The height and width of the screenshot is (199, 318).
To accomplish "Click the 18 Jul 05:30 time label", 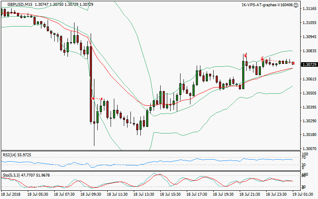I will coord(38,194).
